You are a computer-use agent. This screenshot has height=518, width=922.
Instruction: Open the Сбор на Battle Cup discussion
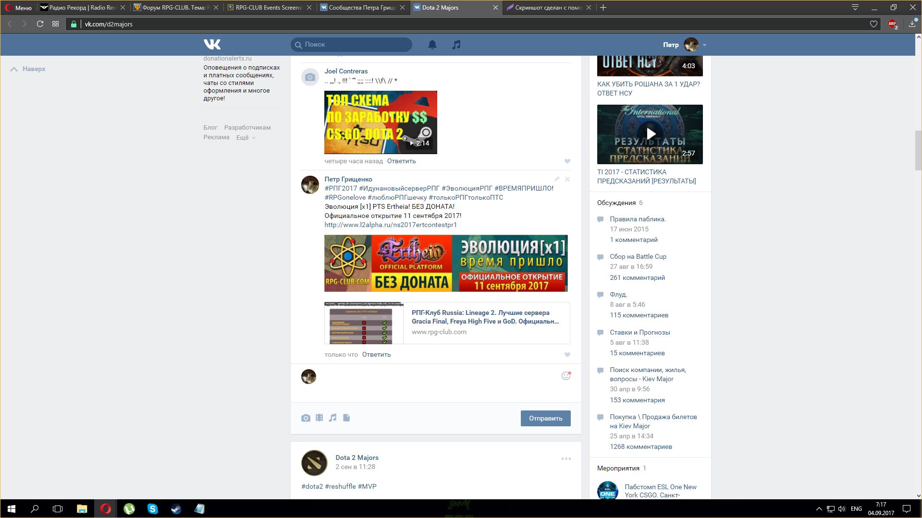638,256
